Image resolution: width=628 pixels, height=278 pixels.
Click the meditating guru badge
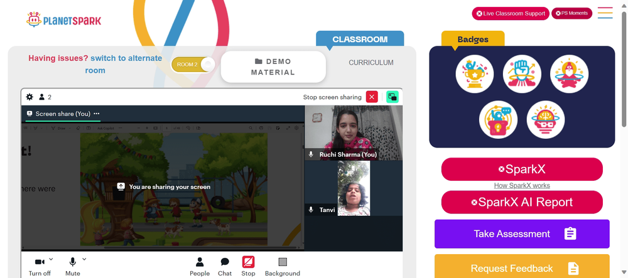[x=569, y=74]
